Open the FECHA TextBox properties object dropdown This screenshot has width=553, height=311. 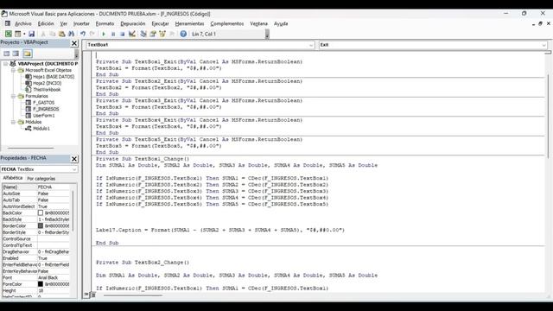tap(74, 169)
